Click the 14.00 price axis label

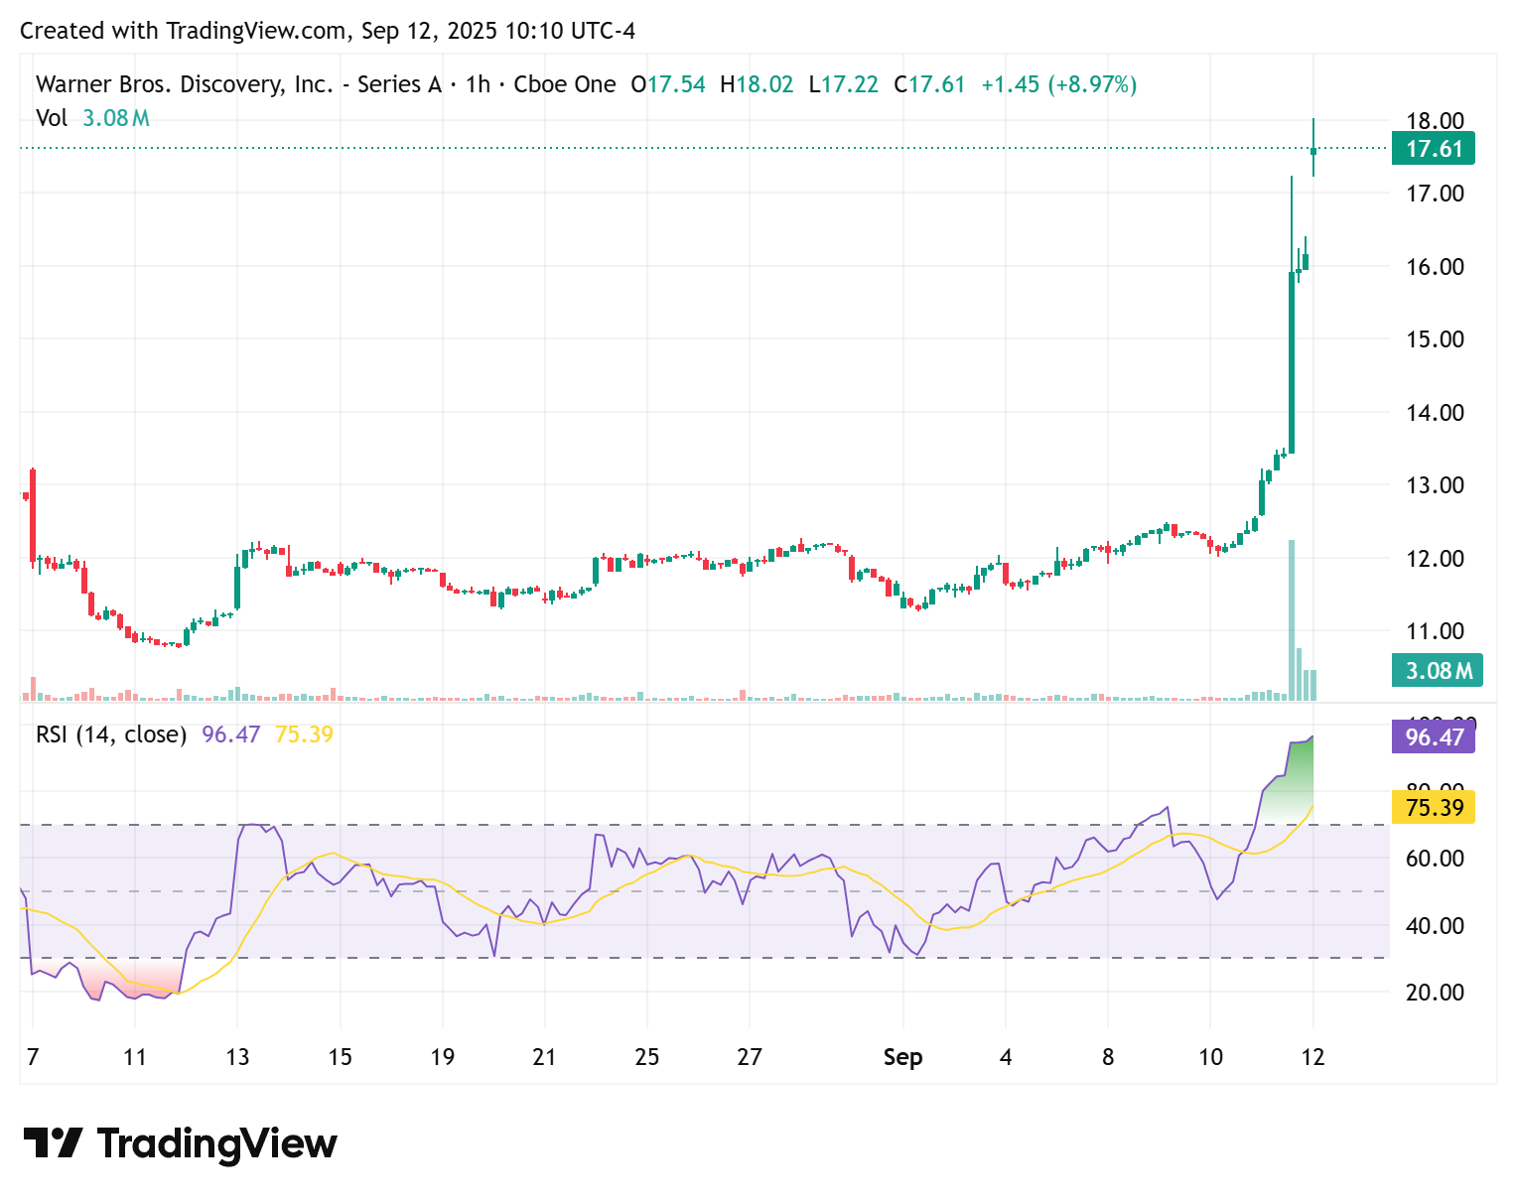coord(1435,413)
